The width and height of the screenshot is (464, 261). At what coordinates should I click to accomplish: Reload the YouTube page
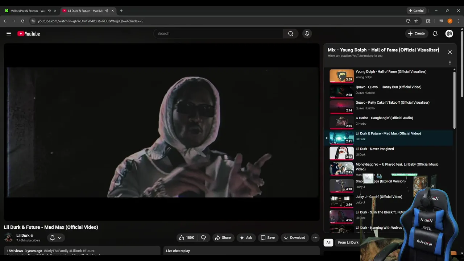22,21
